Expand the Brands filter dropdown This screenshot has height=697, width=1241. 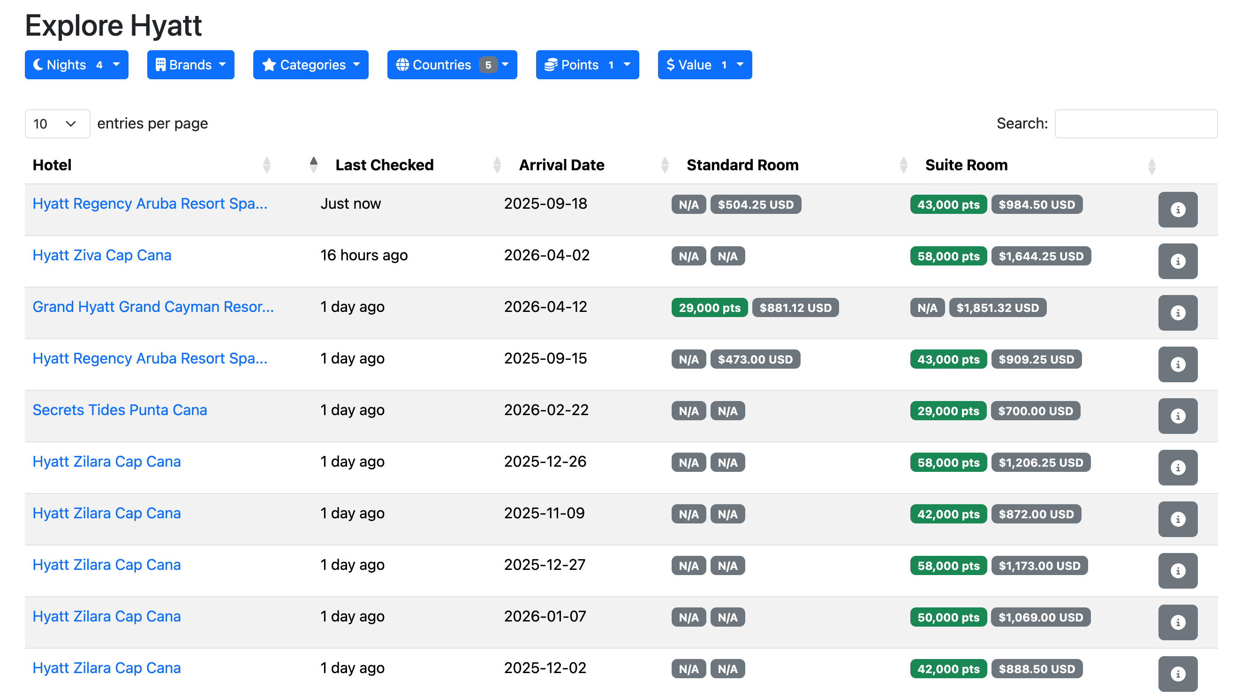pos(190,65)
